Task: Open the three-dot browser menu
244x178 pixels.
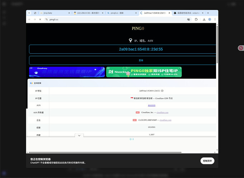Action: (x=215, y=19)
